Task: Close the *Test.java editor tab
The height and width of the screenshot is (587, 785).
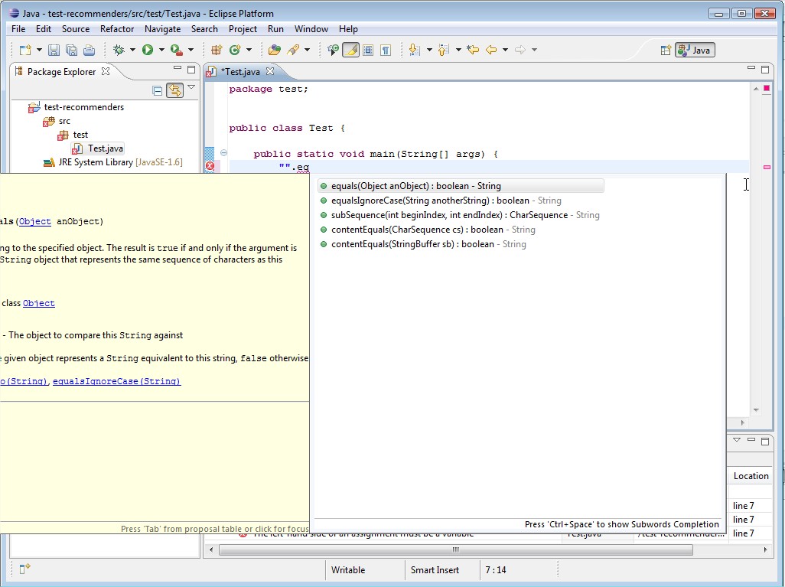Action: (270, 71)
